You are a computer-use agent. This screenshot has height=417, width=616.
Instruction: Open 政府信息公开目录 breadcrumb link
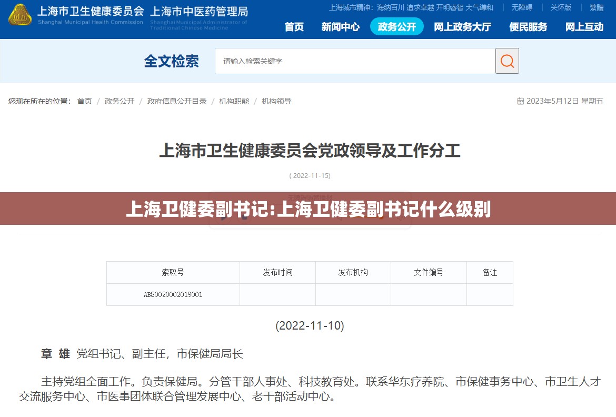click(177, 101)
